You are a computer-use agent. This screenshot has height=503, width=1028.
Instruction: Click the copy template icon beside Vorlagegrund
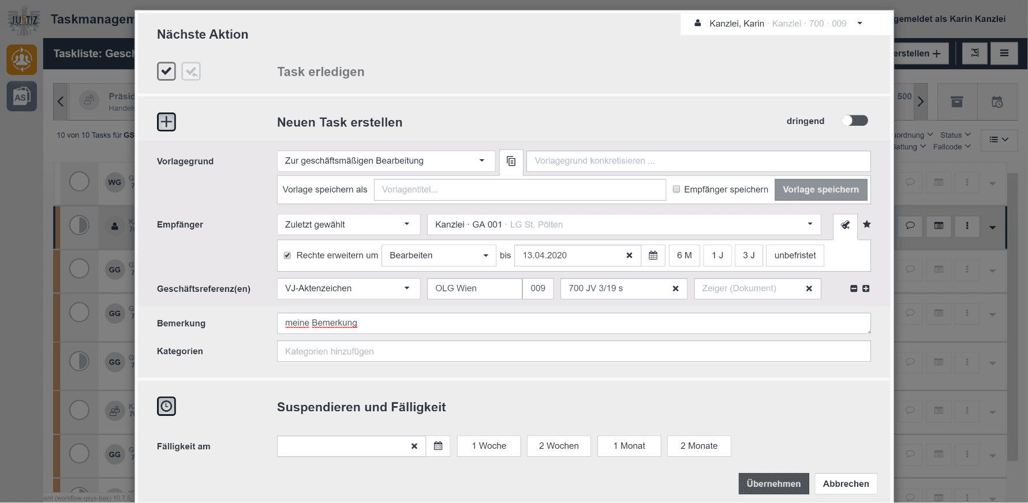511,161
